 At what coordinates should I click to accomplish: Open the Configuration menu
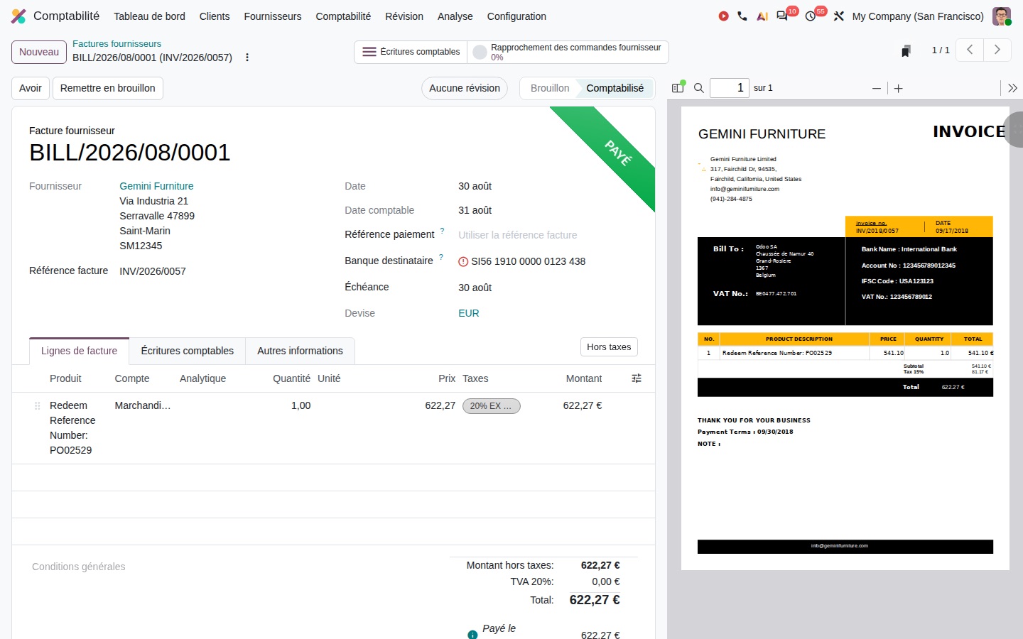[x=516, y=16]
